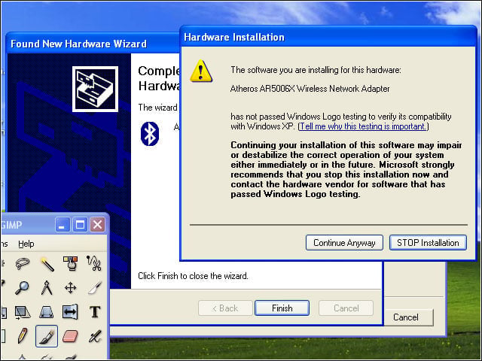Select the highlighted Paintbrush tool
This screenshot has width=482, height=361.
pyautogui.click(x=47, y=336)
